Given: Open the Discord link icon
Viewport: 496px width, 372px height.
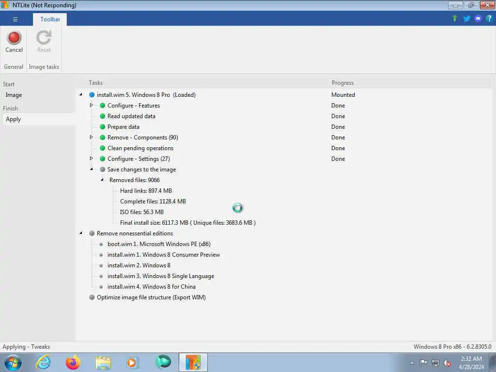Looking at the screenshot, I should [x=478, y=19].
